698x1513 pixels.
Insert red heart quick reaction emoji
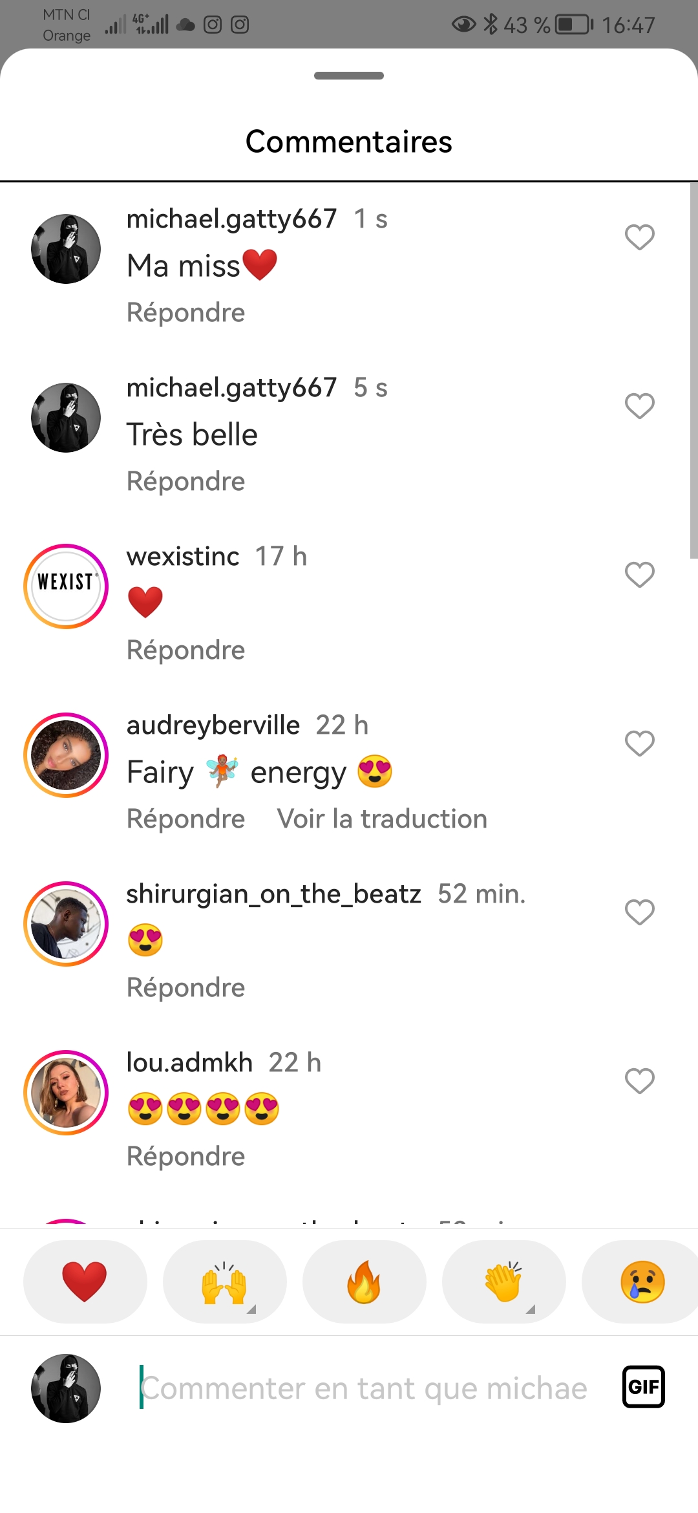[85, 1282]
